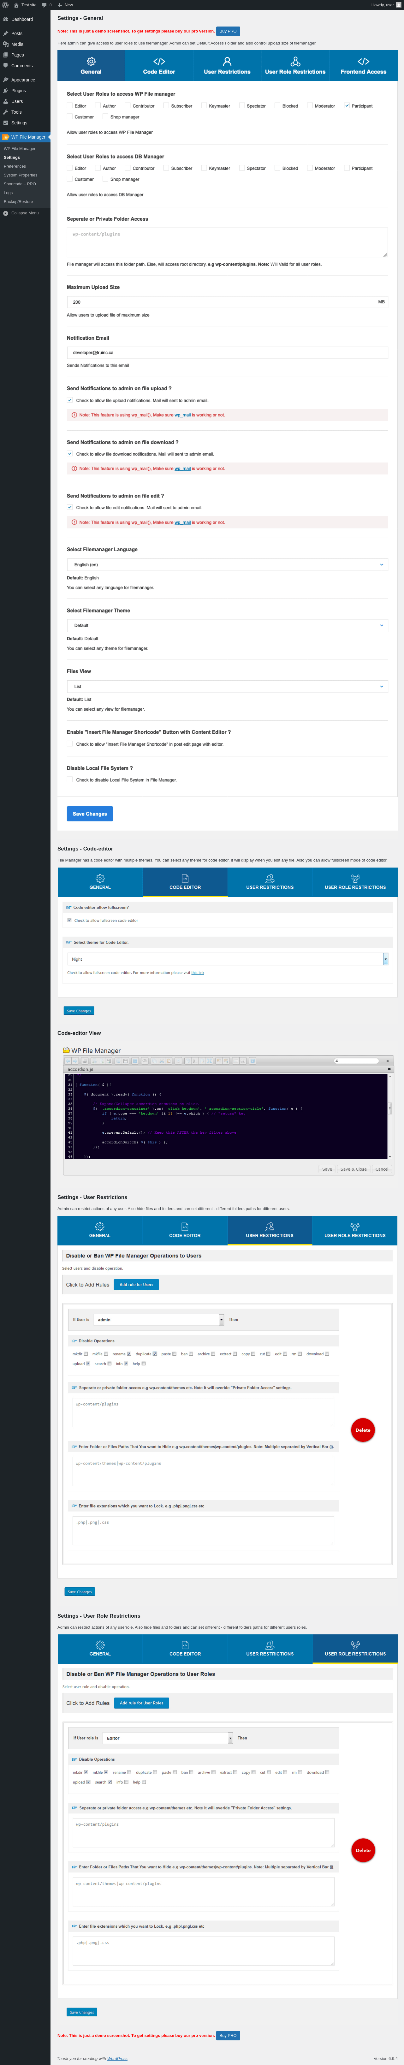Image resolution: width=404 pixels, height=2065 pixels.
Task: Open the top Code Editor tab with mixed-case label
Action: click(159, 66)
